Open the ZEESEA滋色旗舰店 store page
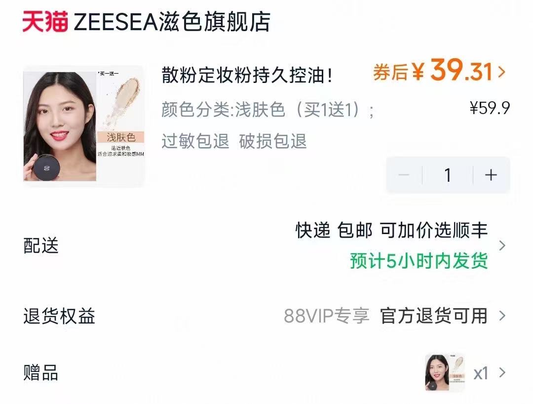This screenshot has height=404, width=533. pos(172,22)
